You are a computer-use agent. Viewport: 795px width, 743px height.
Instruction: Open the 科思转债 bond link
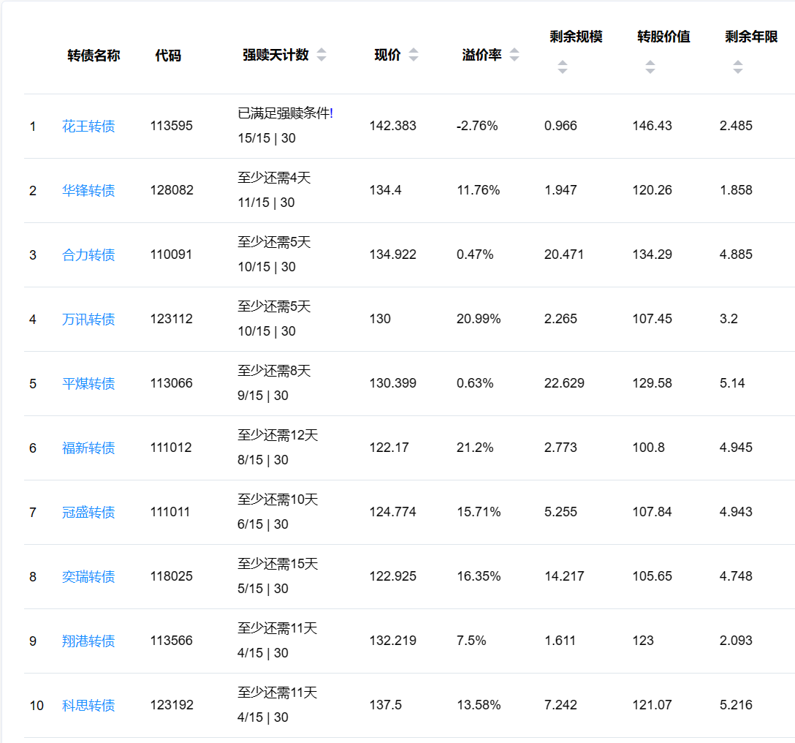(88, 706)
